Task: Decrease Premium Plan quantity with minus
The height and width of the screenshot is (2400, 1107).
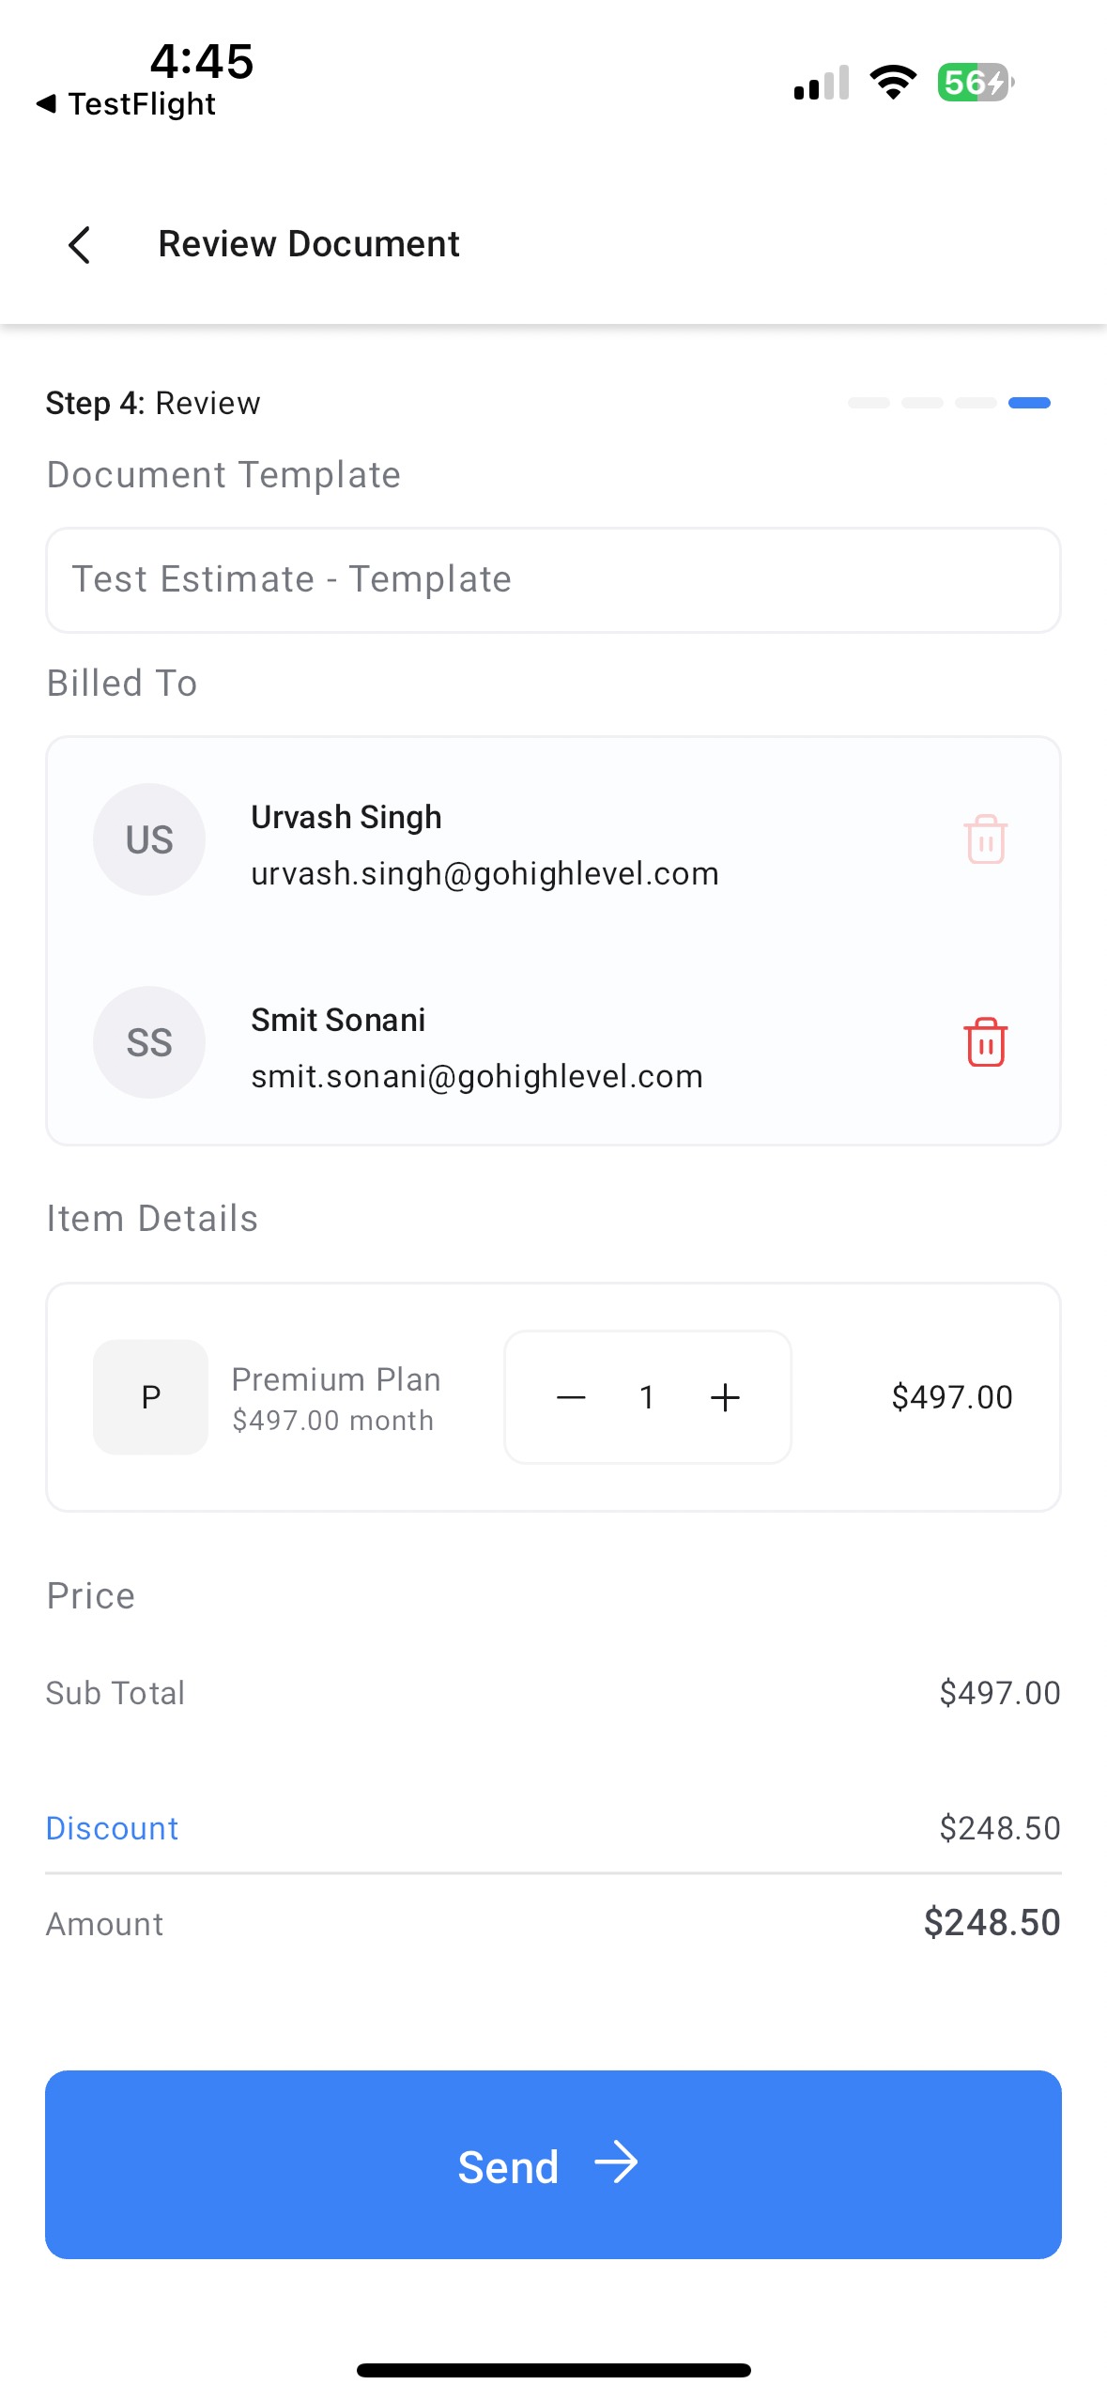Action: coord(571,1397)
